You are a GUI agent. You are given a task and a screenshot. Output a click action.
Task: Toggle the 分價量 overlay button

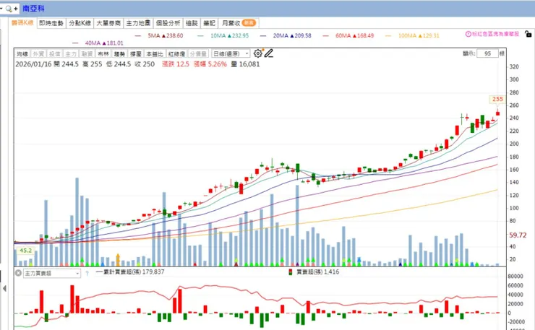pos(198,54)
